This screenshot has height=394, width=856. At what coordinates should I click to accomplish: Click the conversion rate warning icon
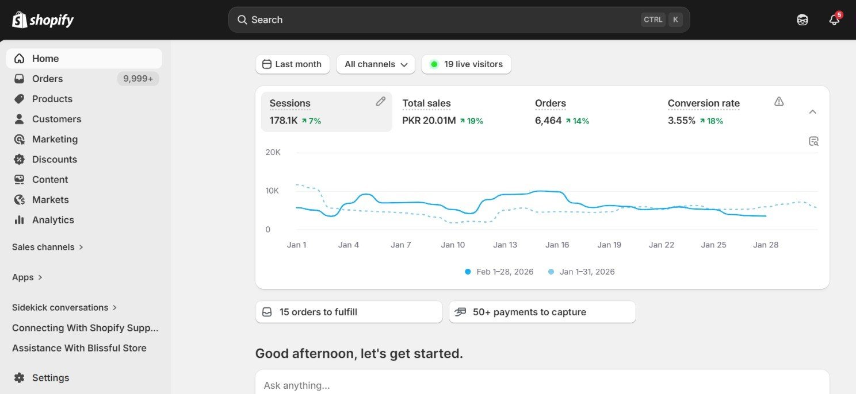[779, 102]
